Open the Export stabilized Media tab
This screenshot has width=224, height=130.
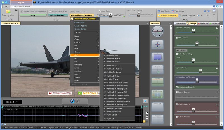tap(21, 6)
